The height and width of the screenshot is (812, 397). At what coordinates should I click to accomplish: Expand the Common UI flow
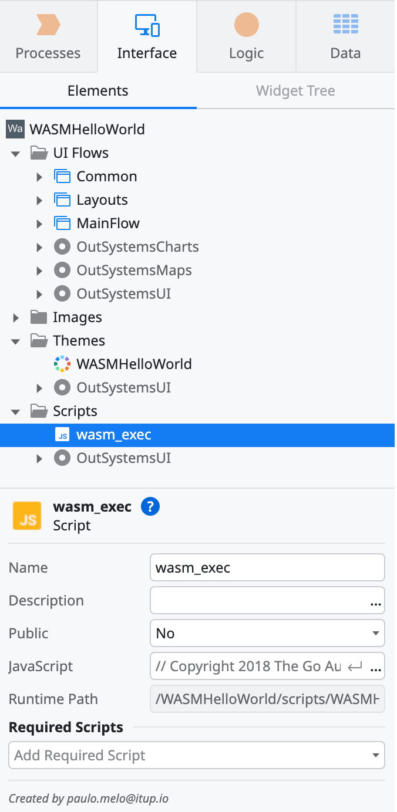tap(39, 177)
